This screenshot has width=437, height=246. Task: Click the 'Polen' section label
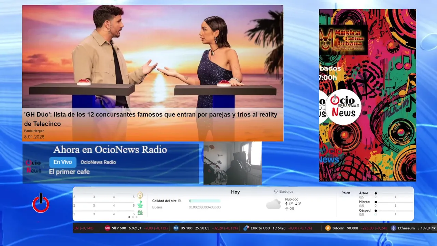[346, 193]
